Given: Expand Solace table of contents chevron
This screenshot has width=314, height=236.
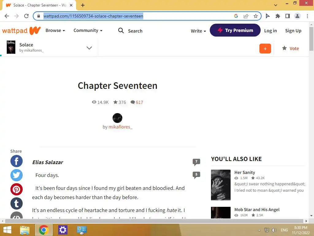Looking at the screenshot, I should tap(89, 48).
